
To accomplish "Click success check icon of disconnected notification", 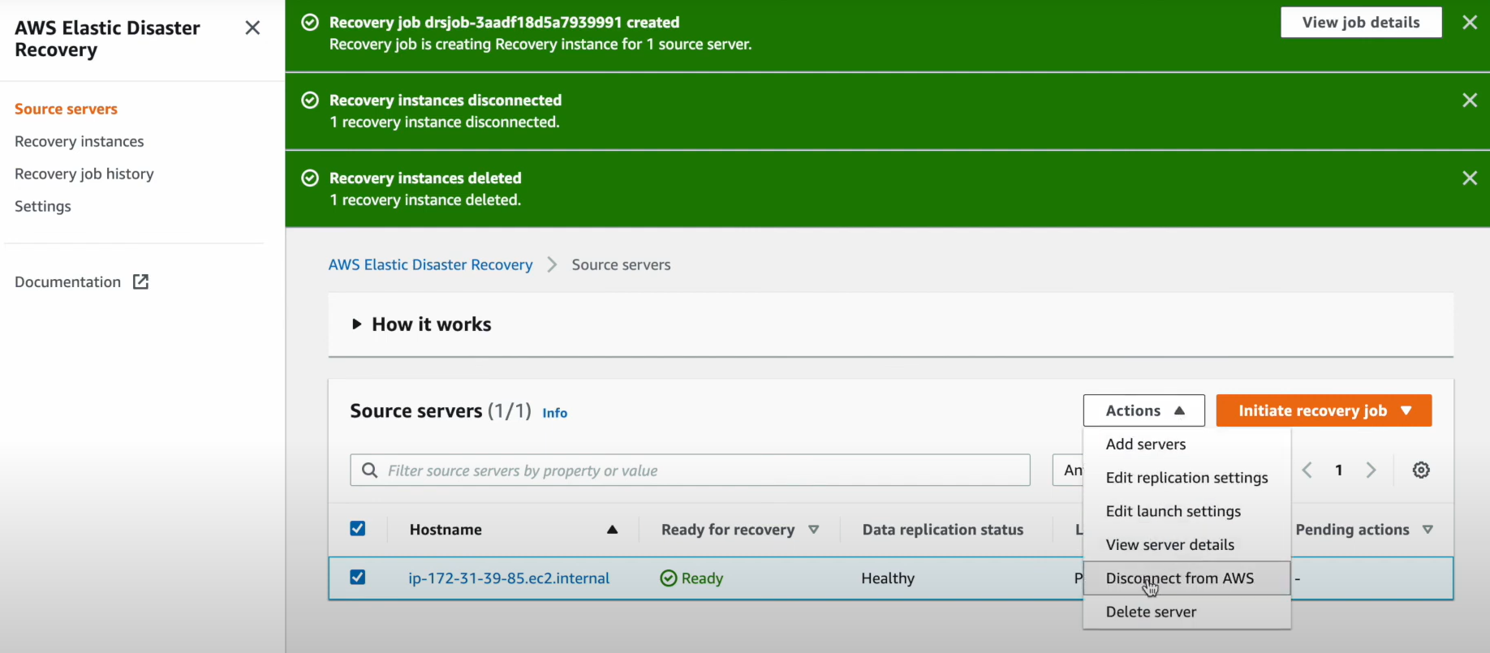I will click(x=310, y=100).
